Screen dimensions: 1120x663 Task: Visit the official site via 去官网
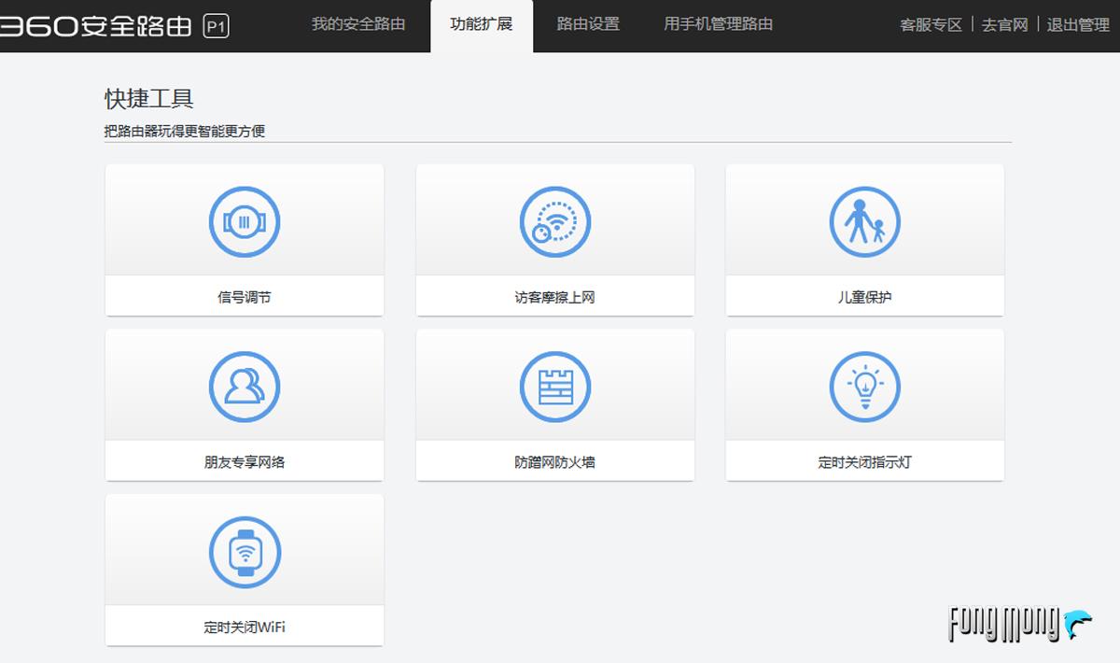[x=1004, y=25]
